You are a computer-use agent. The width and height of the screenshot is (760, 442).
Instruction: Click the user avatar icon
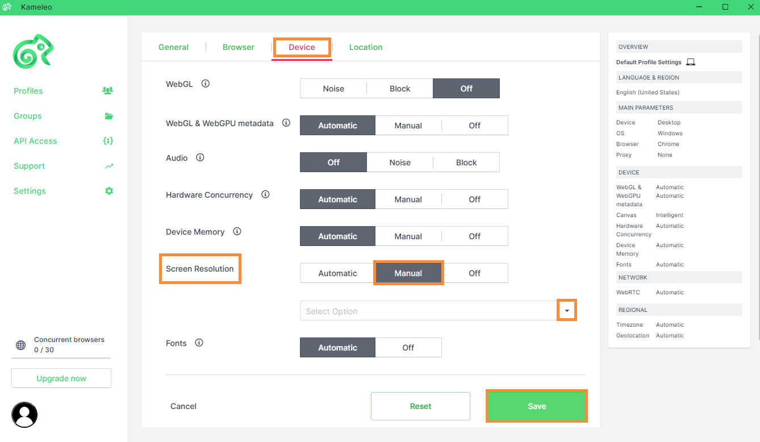[24, 415]
